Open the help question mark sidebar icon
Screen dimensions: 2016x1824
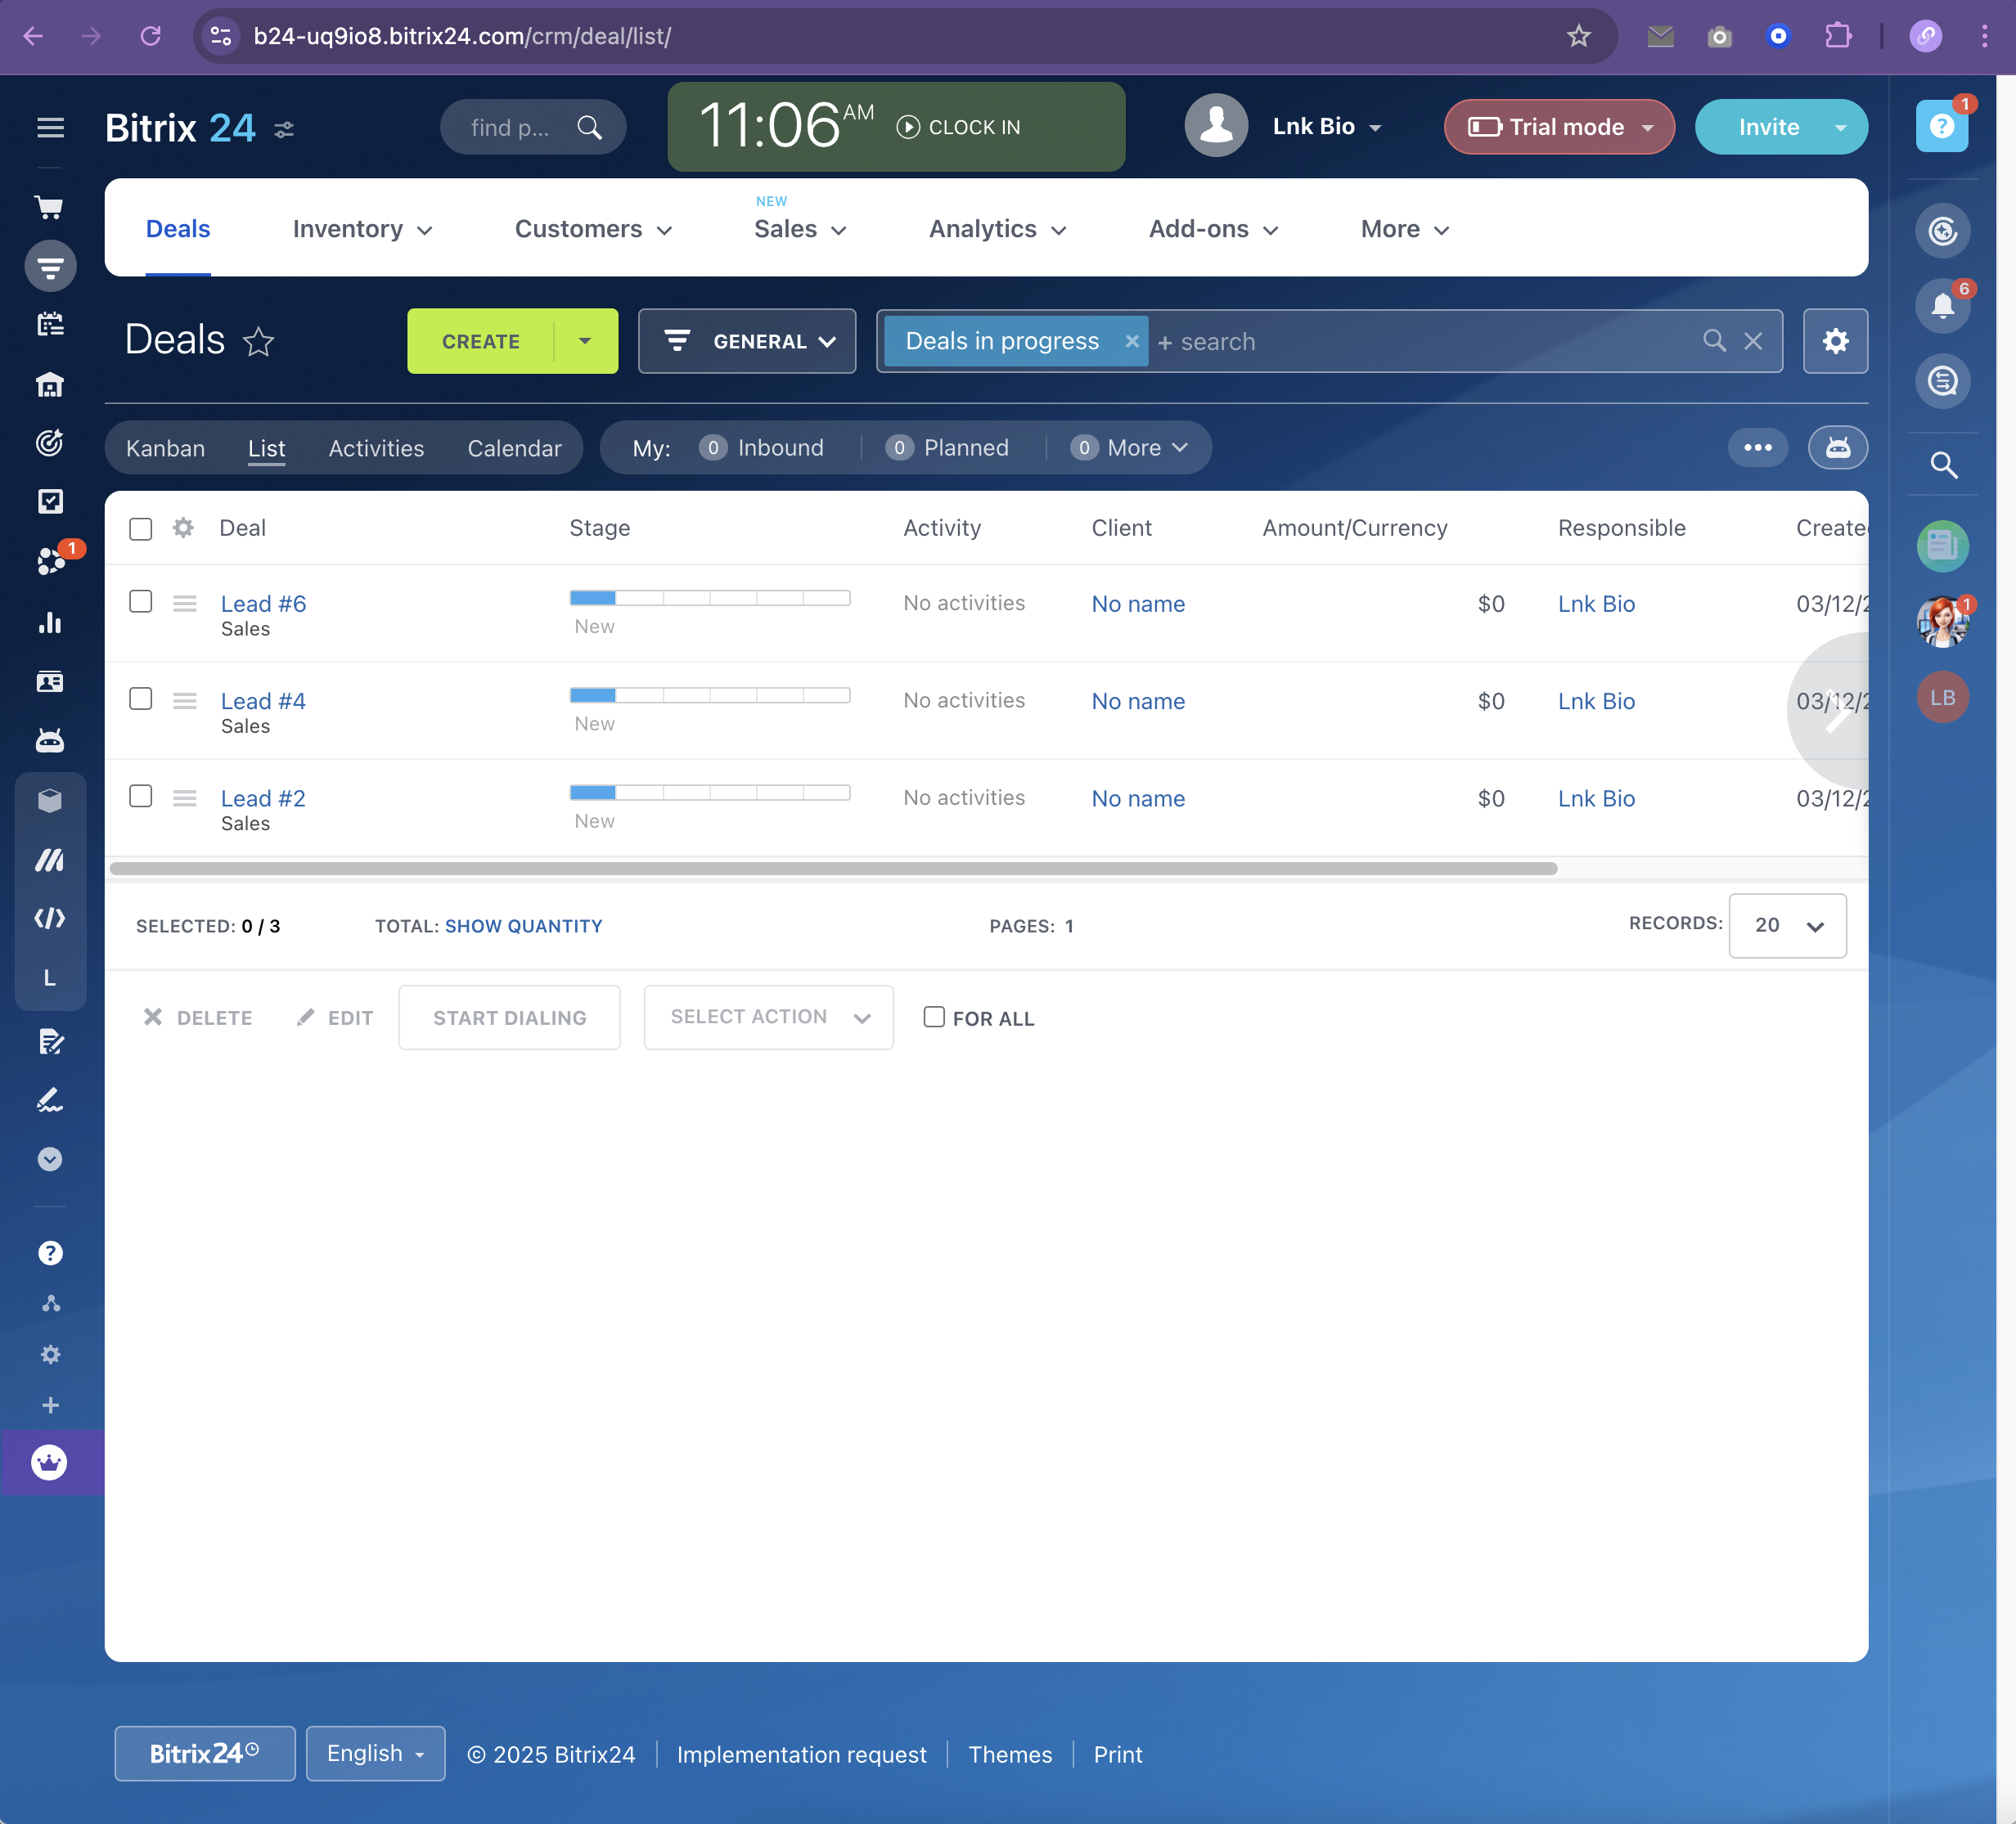pos(50,1253)
